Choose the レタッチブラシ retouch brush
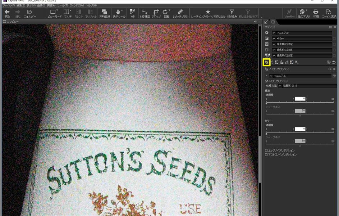The image size is (339, 216). 180,13
